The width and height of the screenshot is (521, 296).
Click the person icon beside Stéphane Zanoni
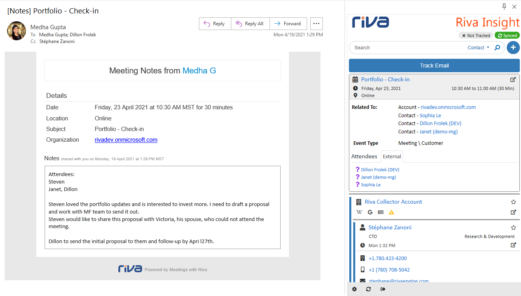(x=362, y=227)
